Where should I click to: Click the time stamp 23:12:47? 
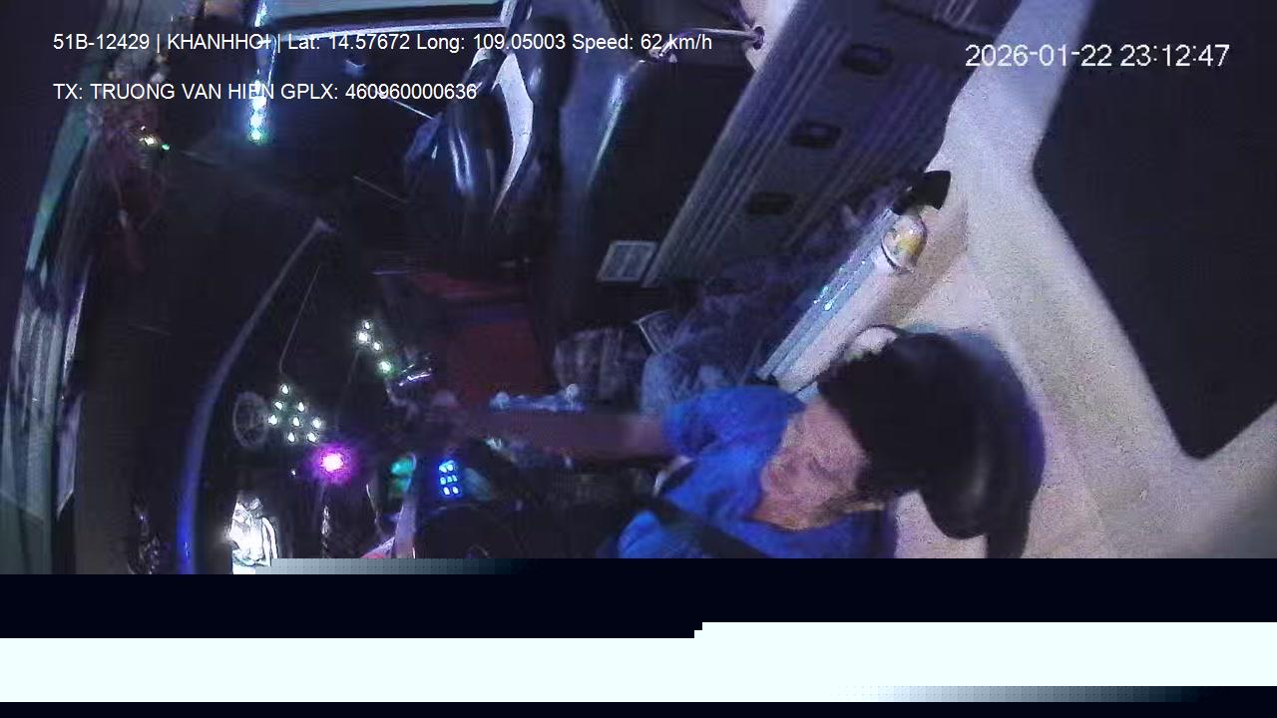pos(1174,56)
